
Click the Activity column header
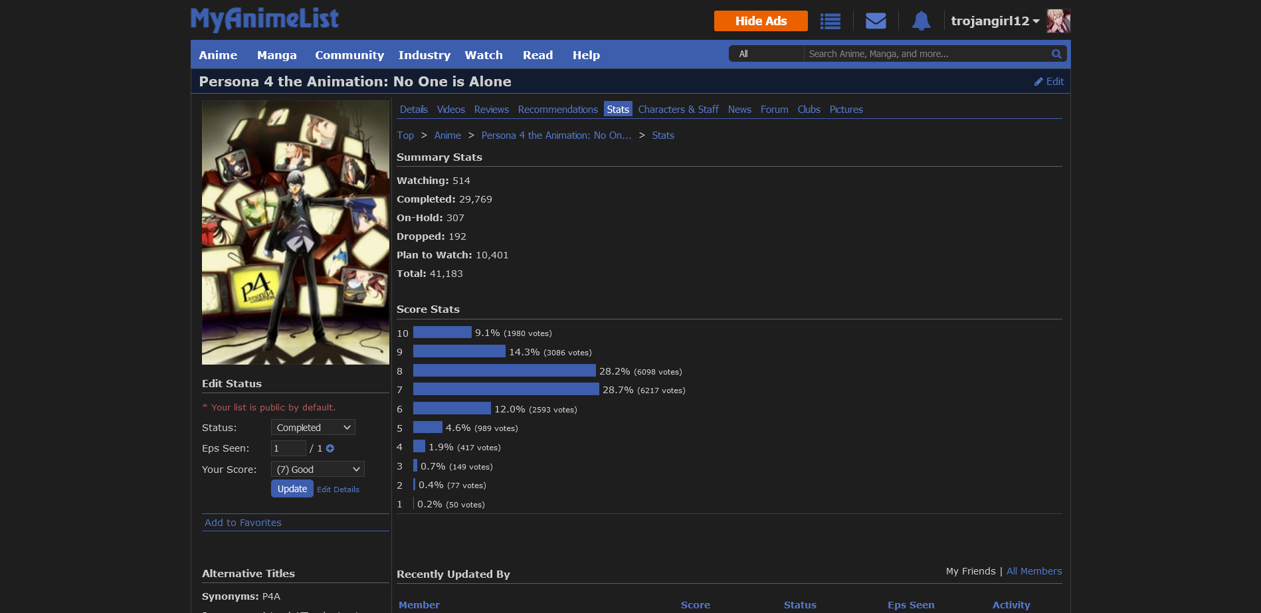tap(1011, 605)
